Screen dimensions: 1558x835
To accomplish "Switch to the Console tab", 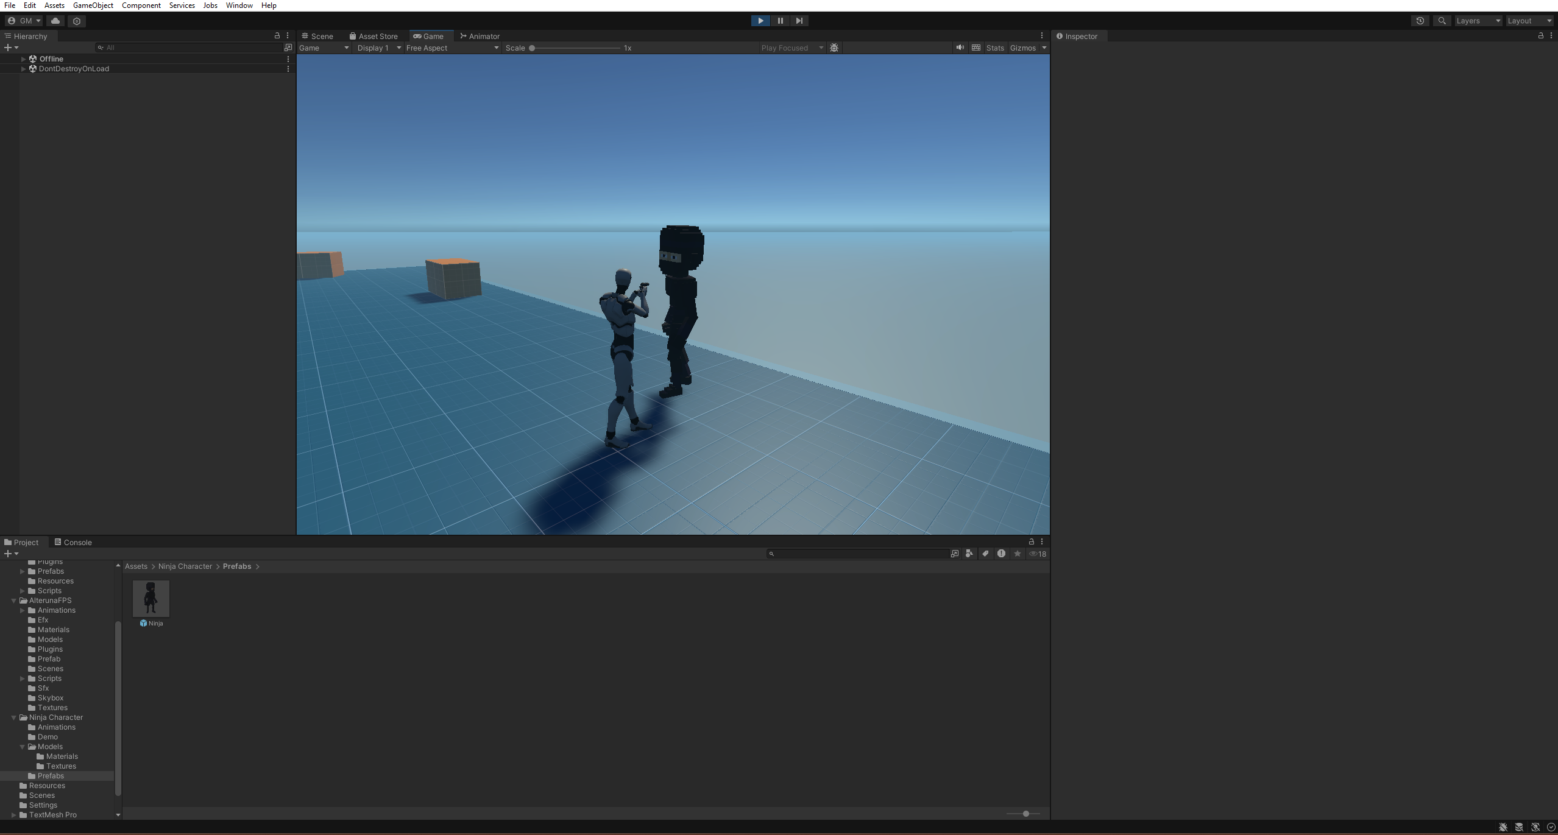I will [x=73, y=542].
